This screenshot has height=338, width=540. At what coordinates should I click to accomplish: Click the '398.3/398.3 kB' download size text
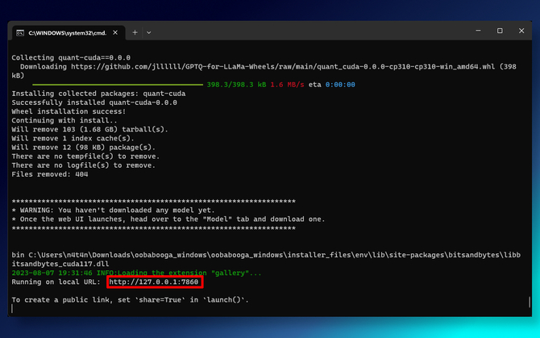[x=236, y=85]
